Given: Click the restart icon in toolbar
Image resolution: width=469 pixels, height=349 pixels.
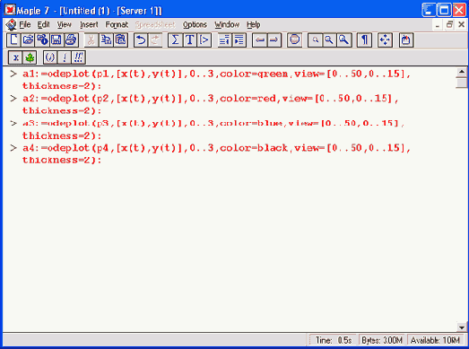Looking at the screenshot, I should point(406,39).
